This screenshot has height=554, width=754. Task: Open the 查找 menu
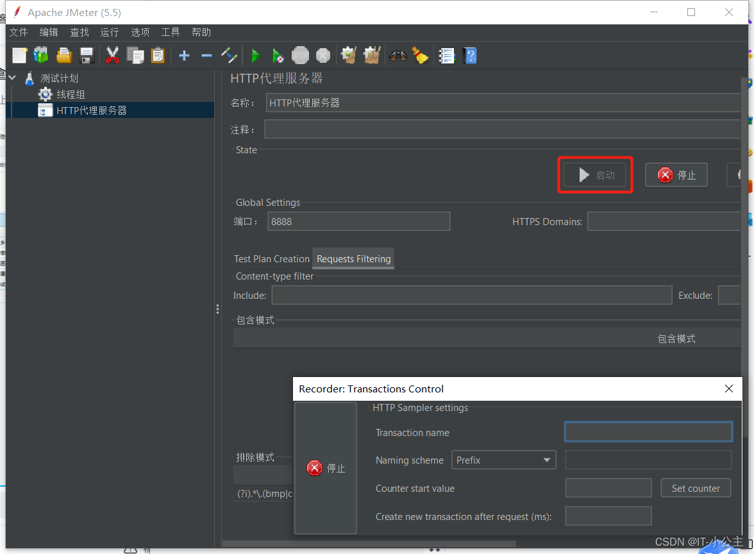pos(80,32)
